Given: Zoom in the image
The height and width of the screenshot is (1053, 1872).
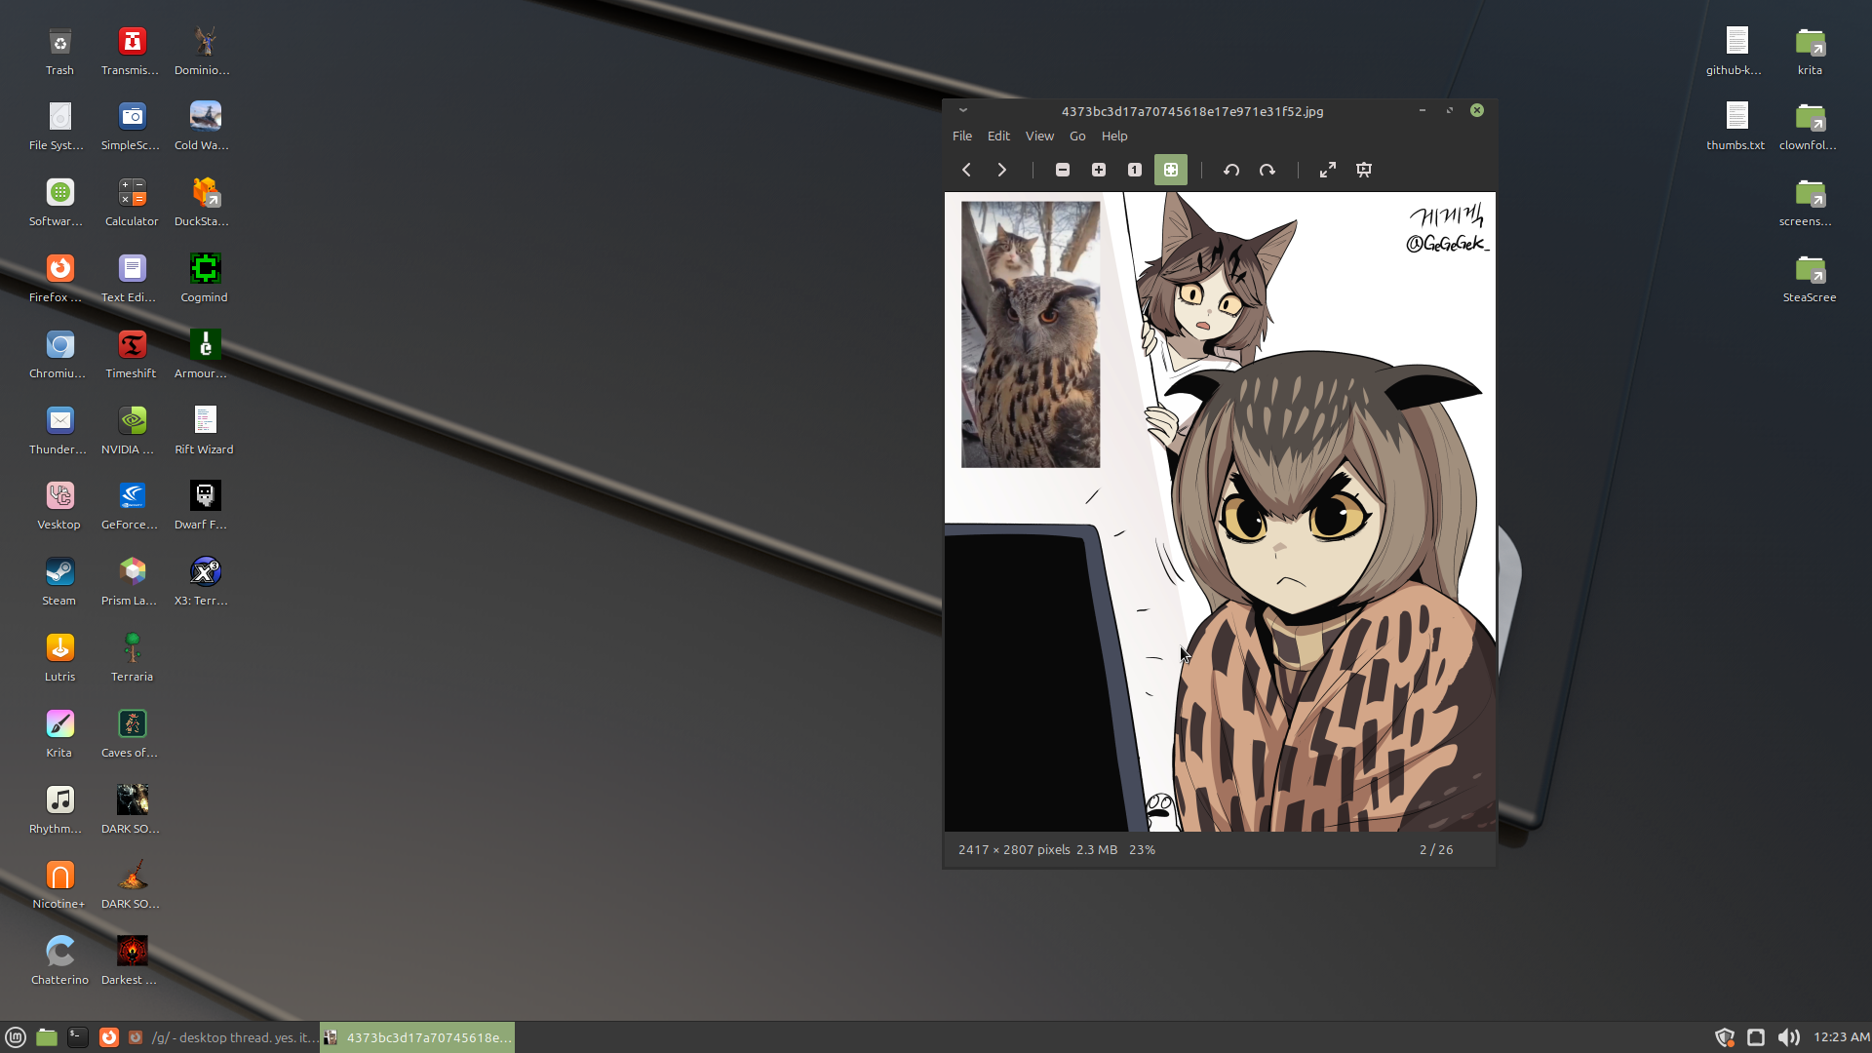Looking at the screenshot, I should (1099, 170).
